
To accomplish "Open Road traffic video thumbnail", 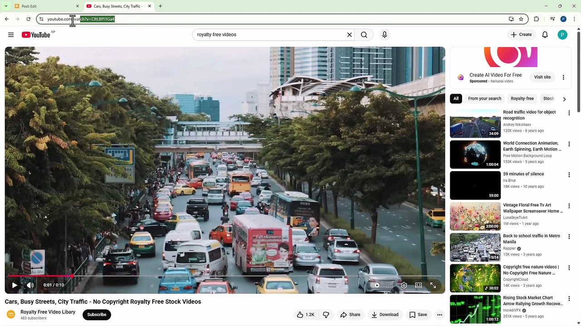I will click(475, 124).
